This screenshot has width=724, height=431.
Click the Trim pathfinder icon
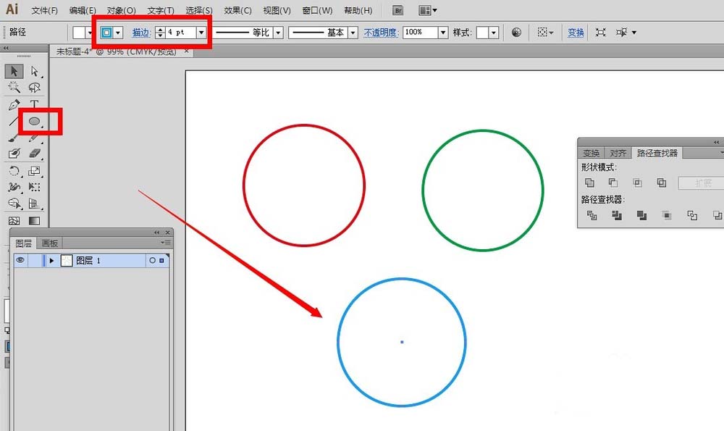tap(616, 215)
